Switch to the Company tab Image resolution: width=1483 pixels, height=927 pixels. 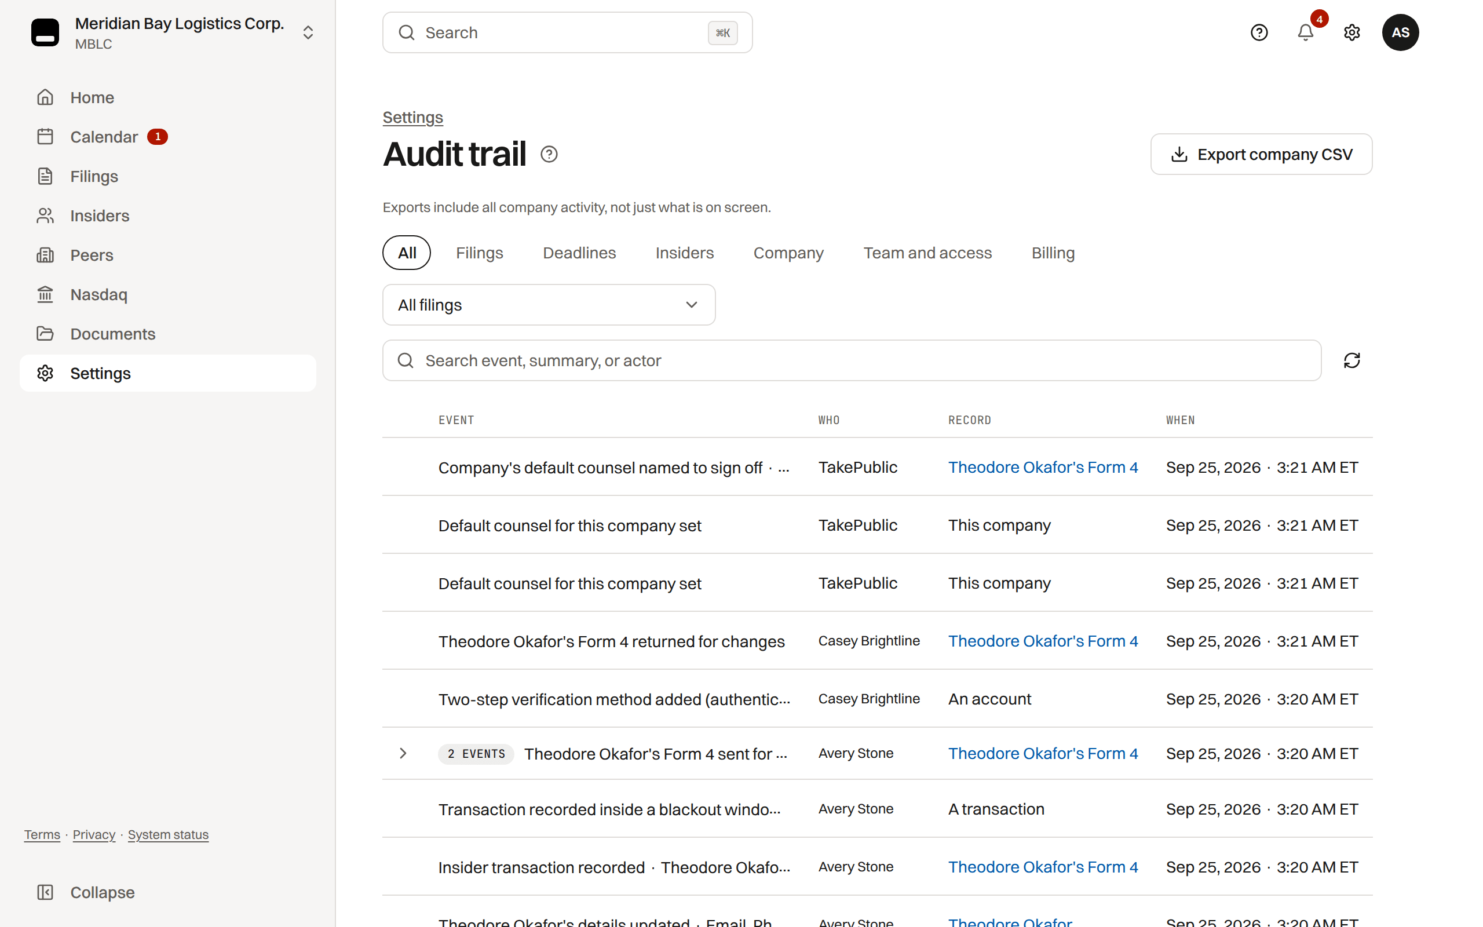point(788,253)
